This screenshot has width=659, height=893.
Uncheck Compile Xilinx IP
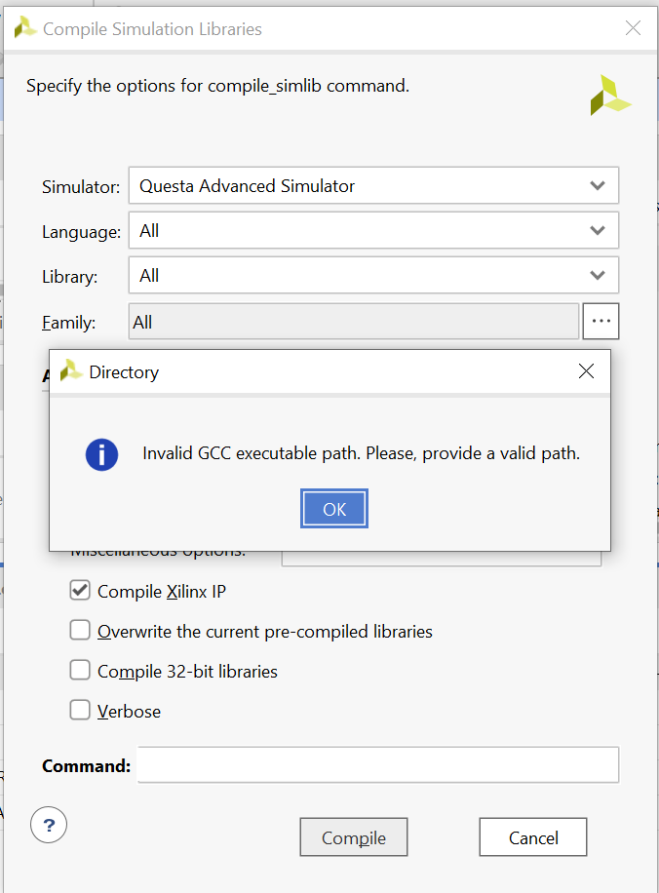click(x=80, y=590)
